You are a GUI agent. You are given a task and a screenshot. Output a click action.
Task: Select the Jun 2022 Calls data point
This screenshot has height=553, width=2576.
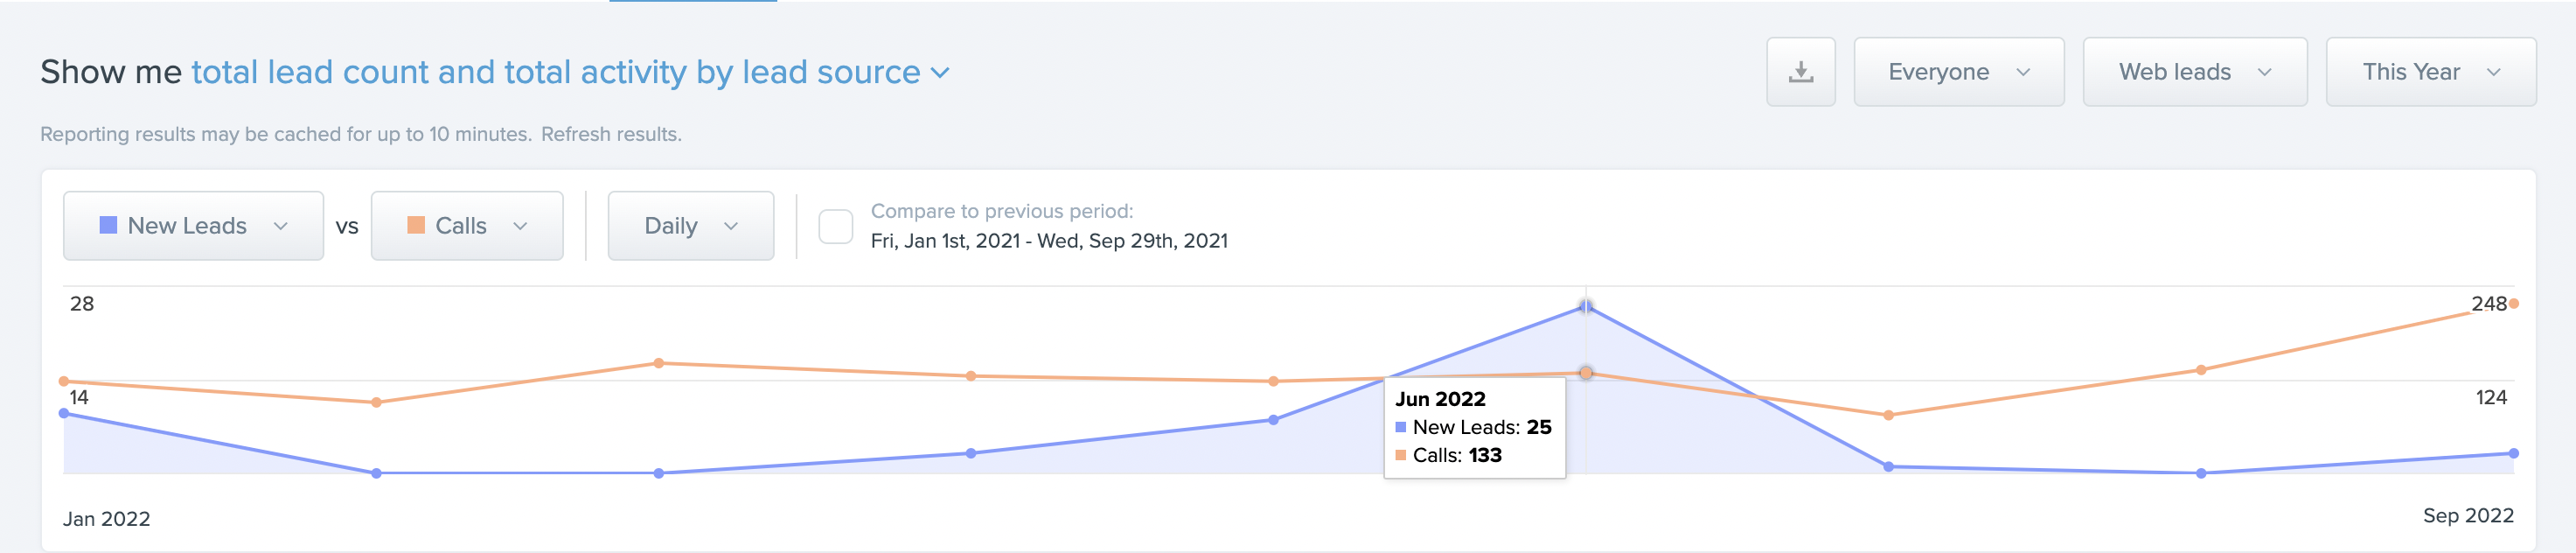[1586, 373]
